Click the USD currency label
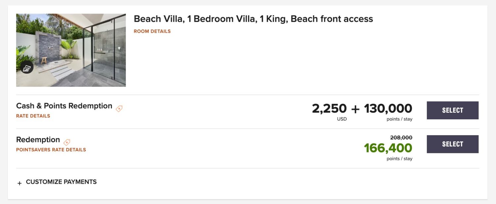 point(342,119)
